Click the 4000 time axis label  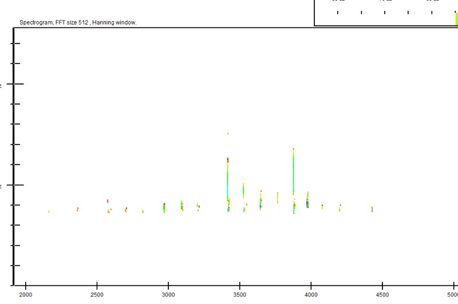click(311, 295)
